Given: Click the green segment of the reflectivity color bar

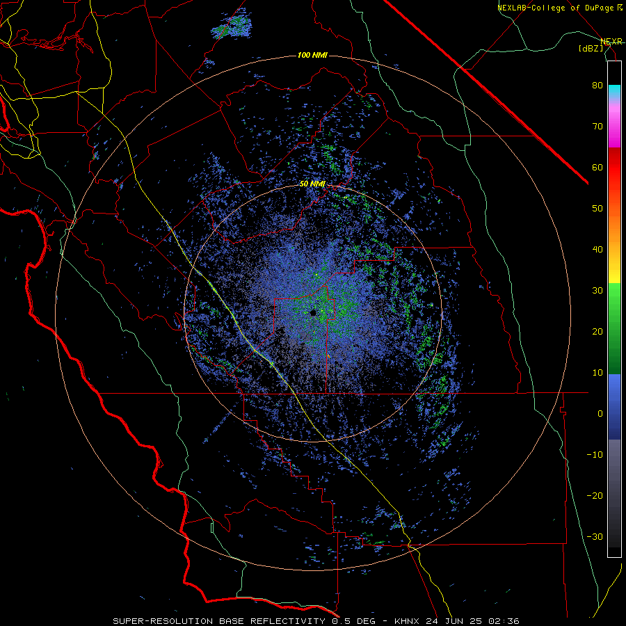Looking at the screenshot, I should pos(614,328).
